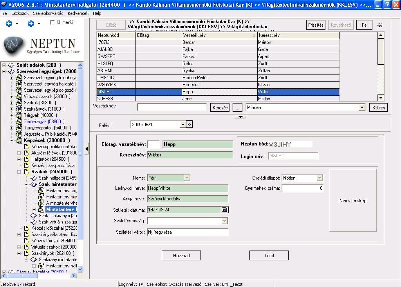401x287 pixels.
Task: Expand the Virtuális szakok (29000) node
Action: click(11, 96)
